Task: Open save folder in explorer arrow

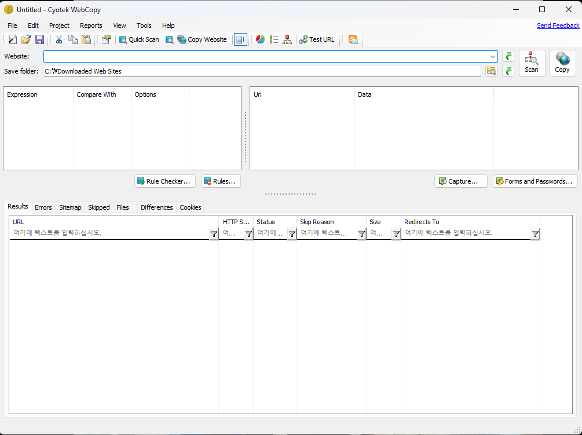Action: [x=508, y=71]
